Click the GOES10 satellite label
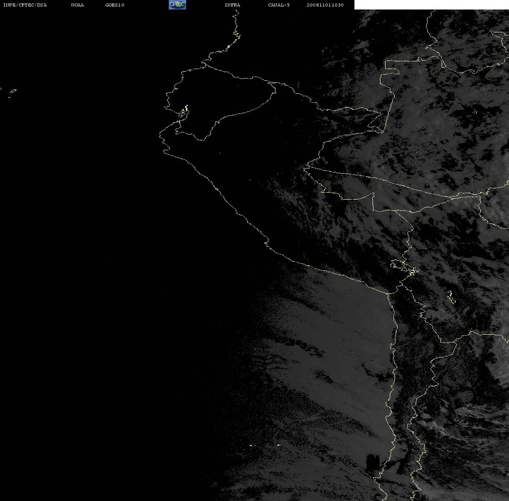The width and height of the screenshot is (509, 501). pos(115,5)
